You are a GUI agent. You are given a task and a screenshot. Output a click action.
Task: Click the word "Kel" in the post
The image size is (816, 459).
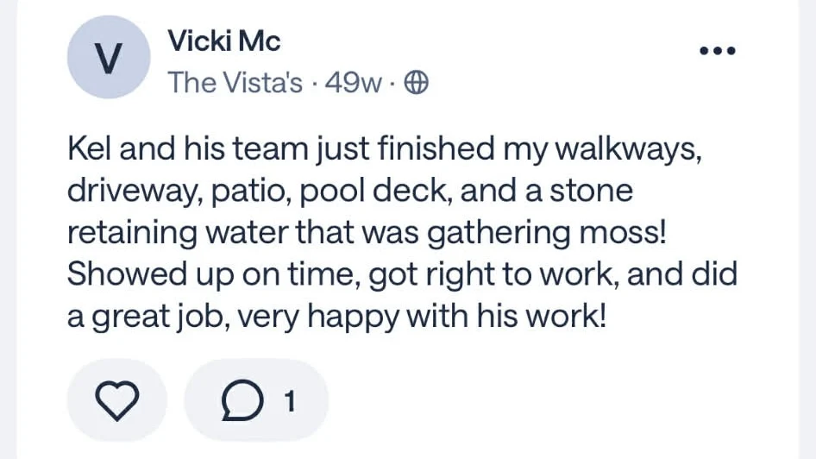(x=90, y=149)
